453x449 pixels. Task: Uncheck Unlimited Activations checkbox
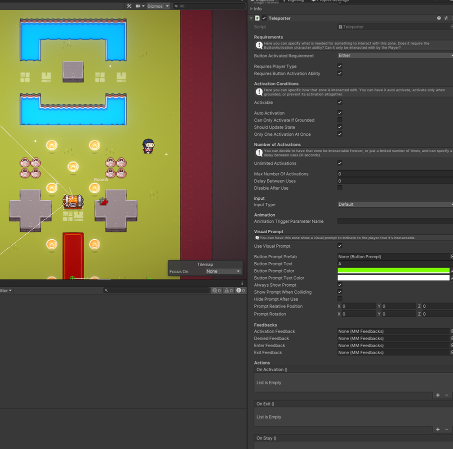pos(340,163)
